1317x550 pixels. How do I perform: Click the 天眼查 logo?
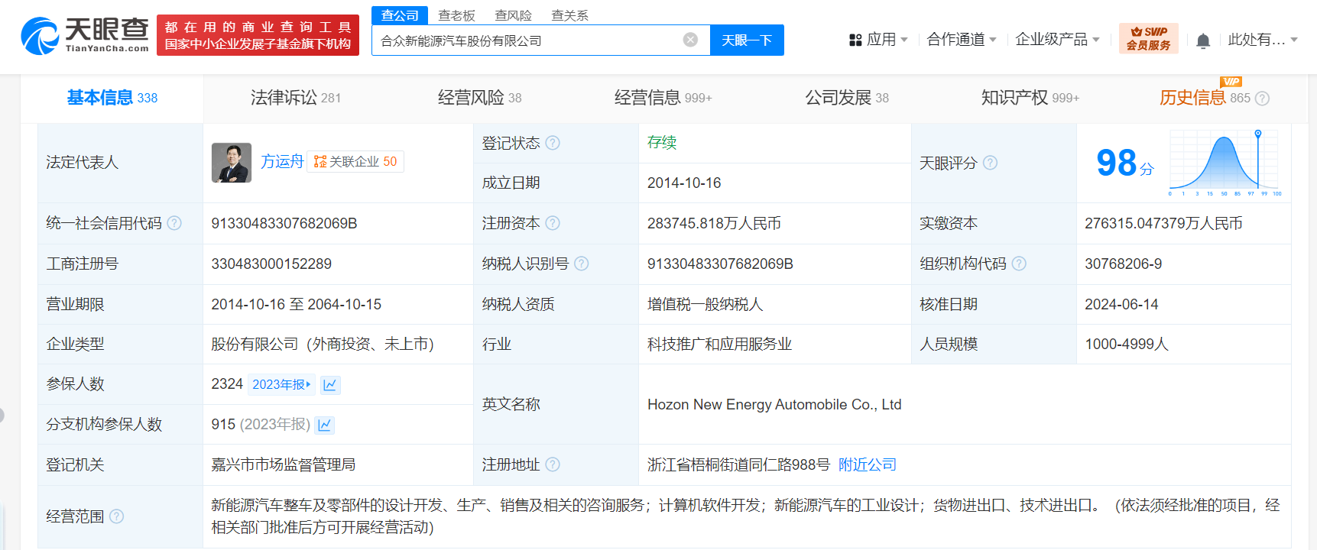coord(85,35)
